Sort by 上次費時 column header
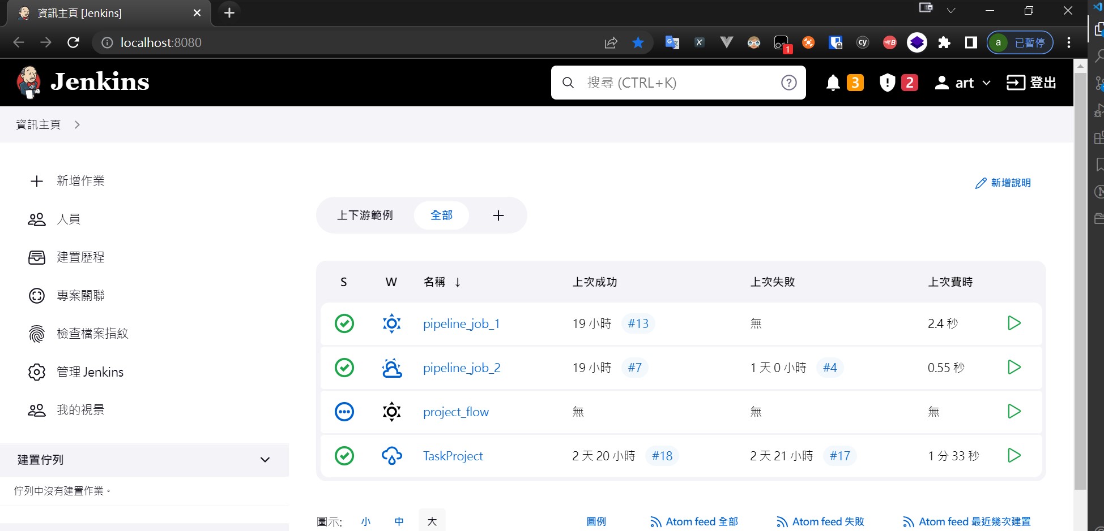The height and width of the screenshot is (531, 1104). coord(950,282)
